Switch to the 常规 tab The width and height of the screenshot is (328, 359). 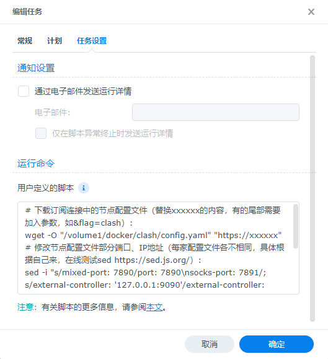(25, 41)
